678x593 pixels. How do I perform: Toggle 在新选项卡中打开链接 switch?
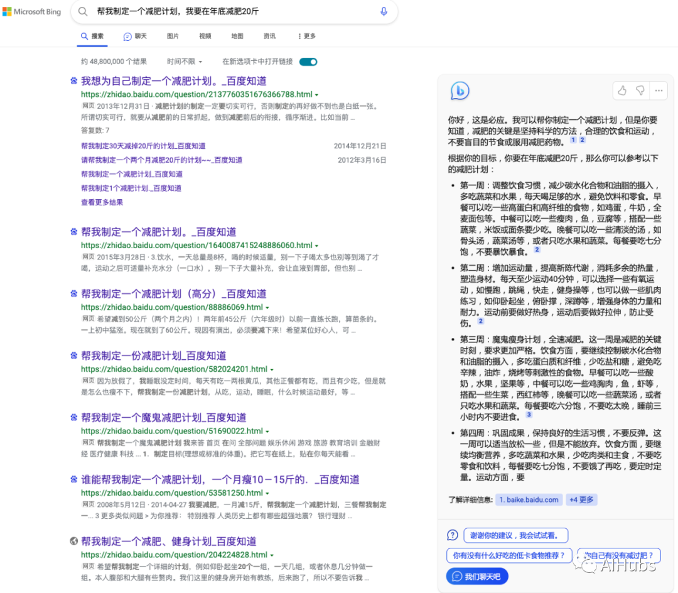click(308, 62)
